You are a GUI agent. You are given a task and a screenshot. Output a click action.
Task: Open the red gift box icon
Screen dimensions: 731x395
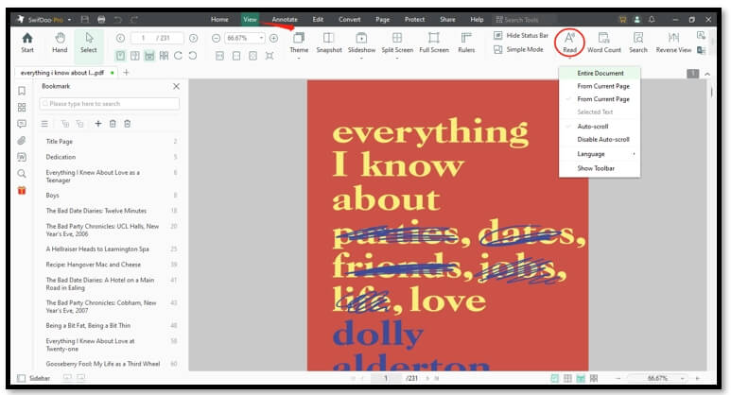pos(22,191)
